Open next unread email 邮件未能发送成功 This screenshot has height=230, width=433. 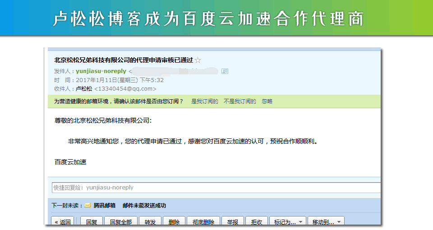(144, 206)
